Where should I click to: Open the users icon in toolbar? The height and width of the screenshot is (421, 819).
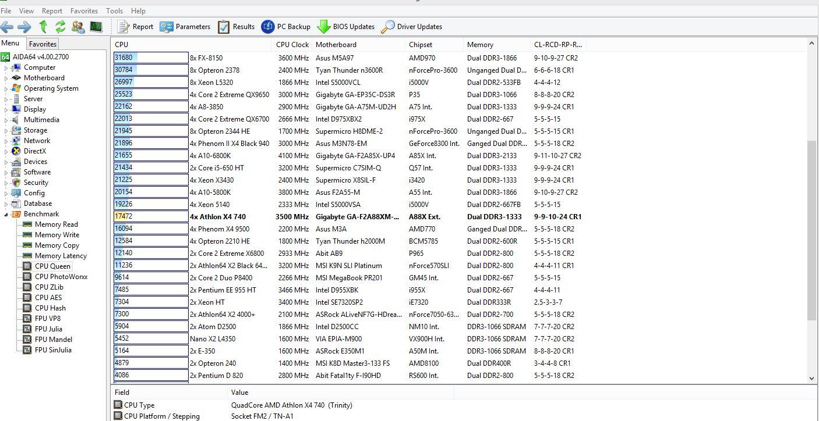pos(78,27)
